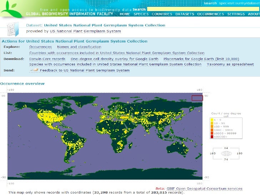The image size is (260, 195).
Task: Click the dataset document icon
Action: [13, 29]
